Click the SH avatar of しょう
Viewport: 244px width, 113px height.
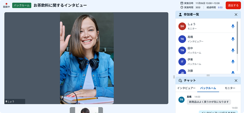(x=182, y=26)
